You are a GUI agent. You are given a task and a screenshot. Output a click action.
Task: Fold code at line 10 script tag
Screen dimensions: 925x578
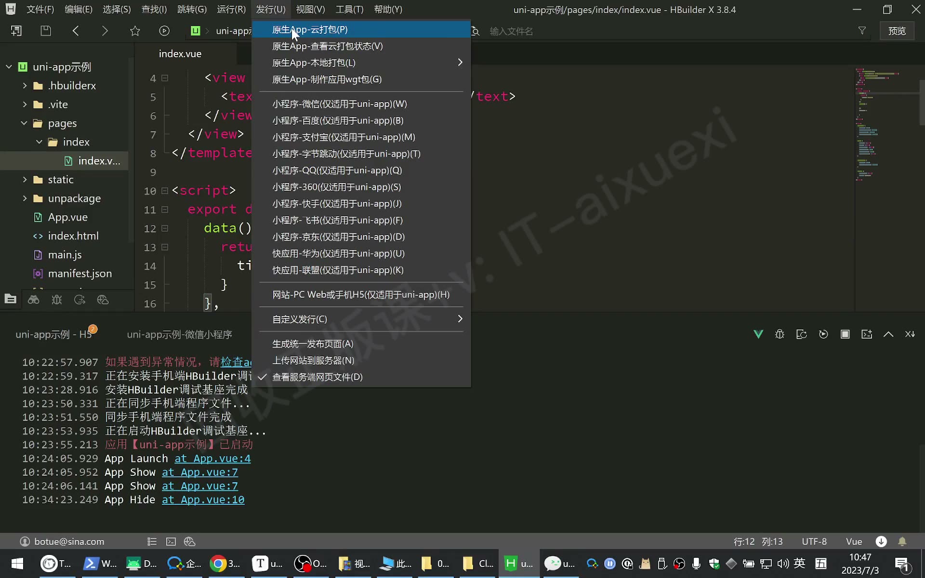[x=165, y=191]
